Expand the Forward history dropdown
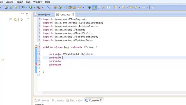The image size is (186, 105). (147, 7)
